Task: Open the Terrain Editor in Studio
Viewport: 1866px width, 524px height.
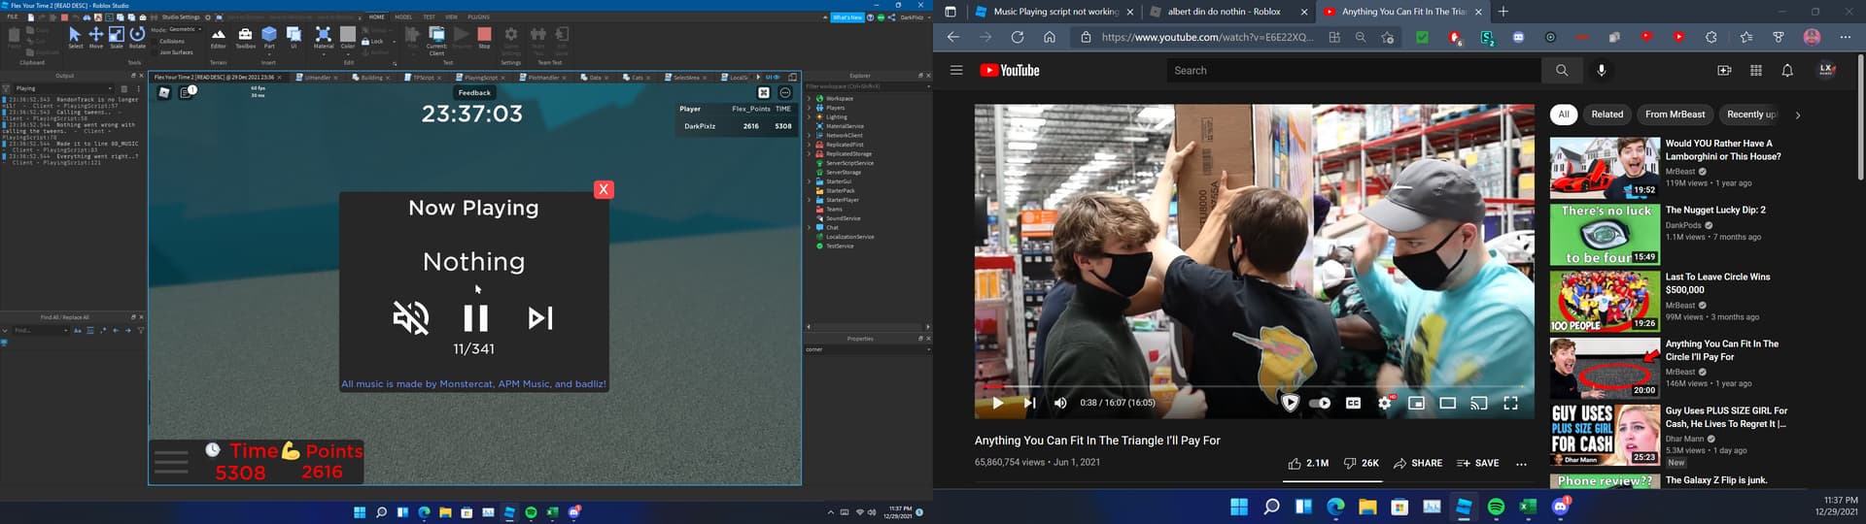Action: point(218,37)
